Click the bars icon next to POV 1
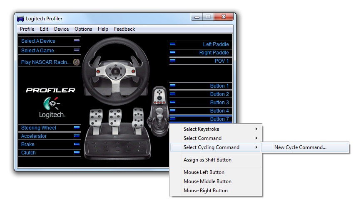The width and height of the screenshot is (361, 208). [x=172, y=61]
